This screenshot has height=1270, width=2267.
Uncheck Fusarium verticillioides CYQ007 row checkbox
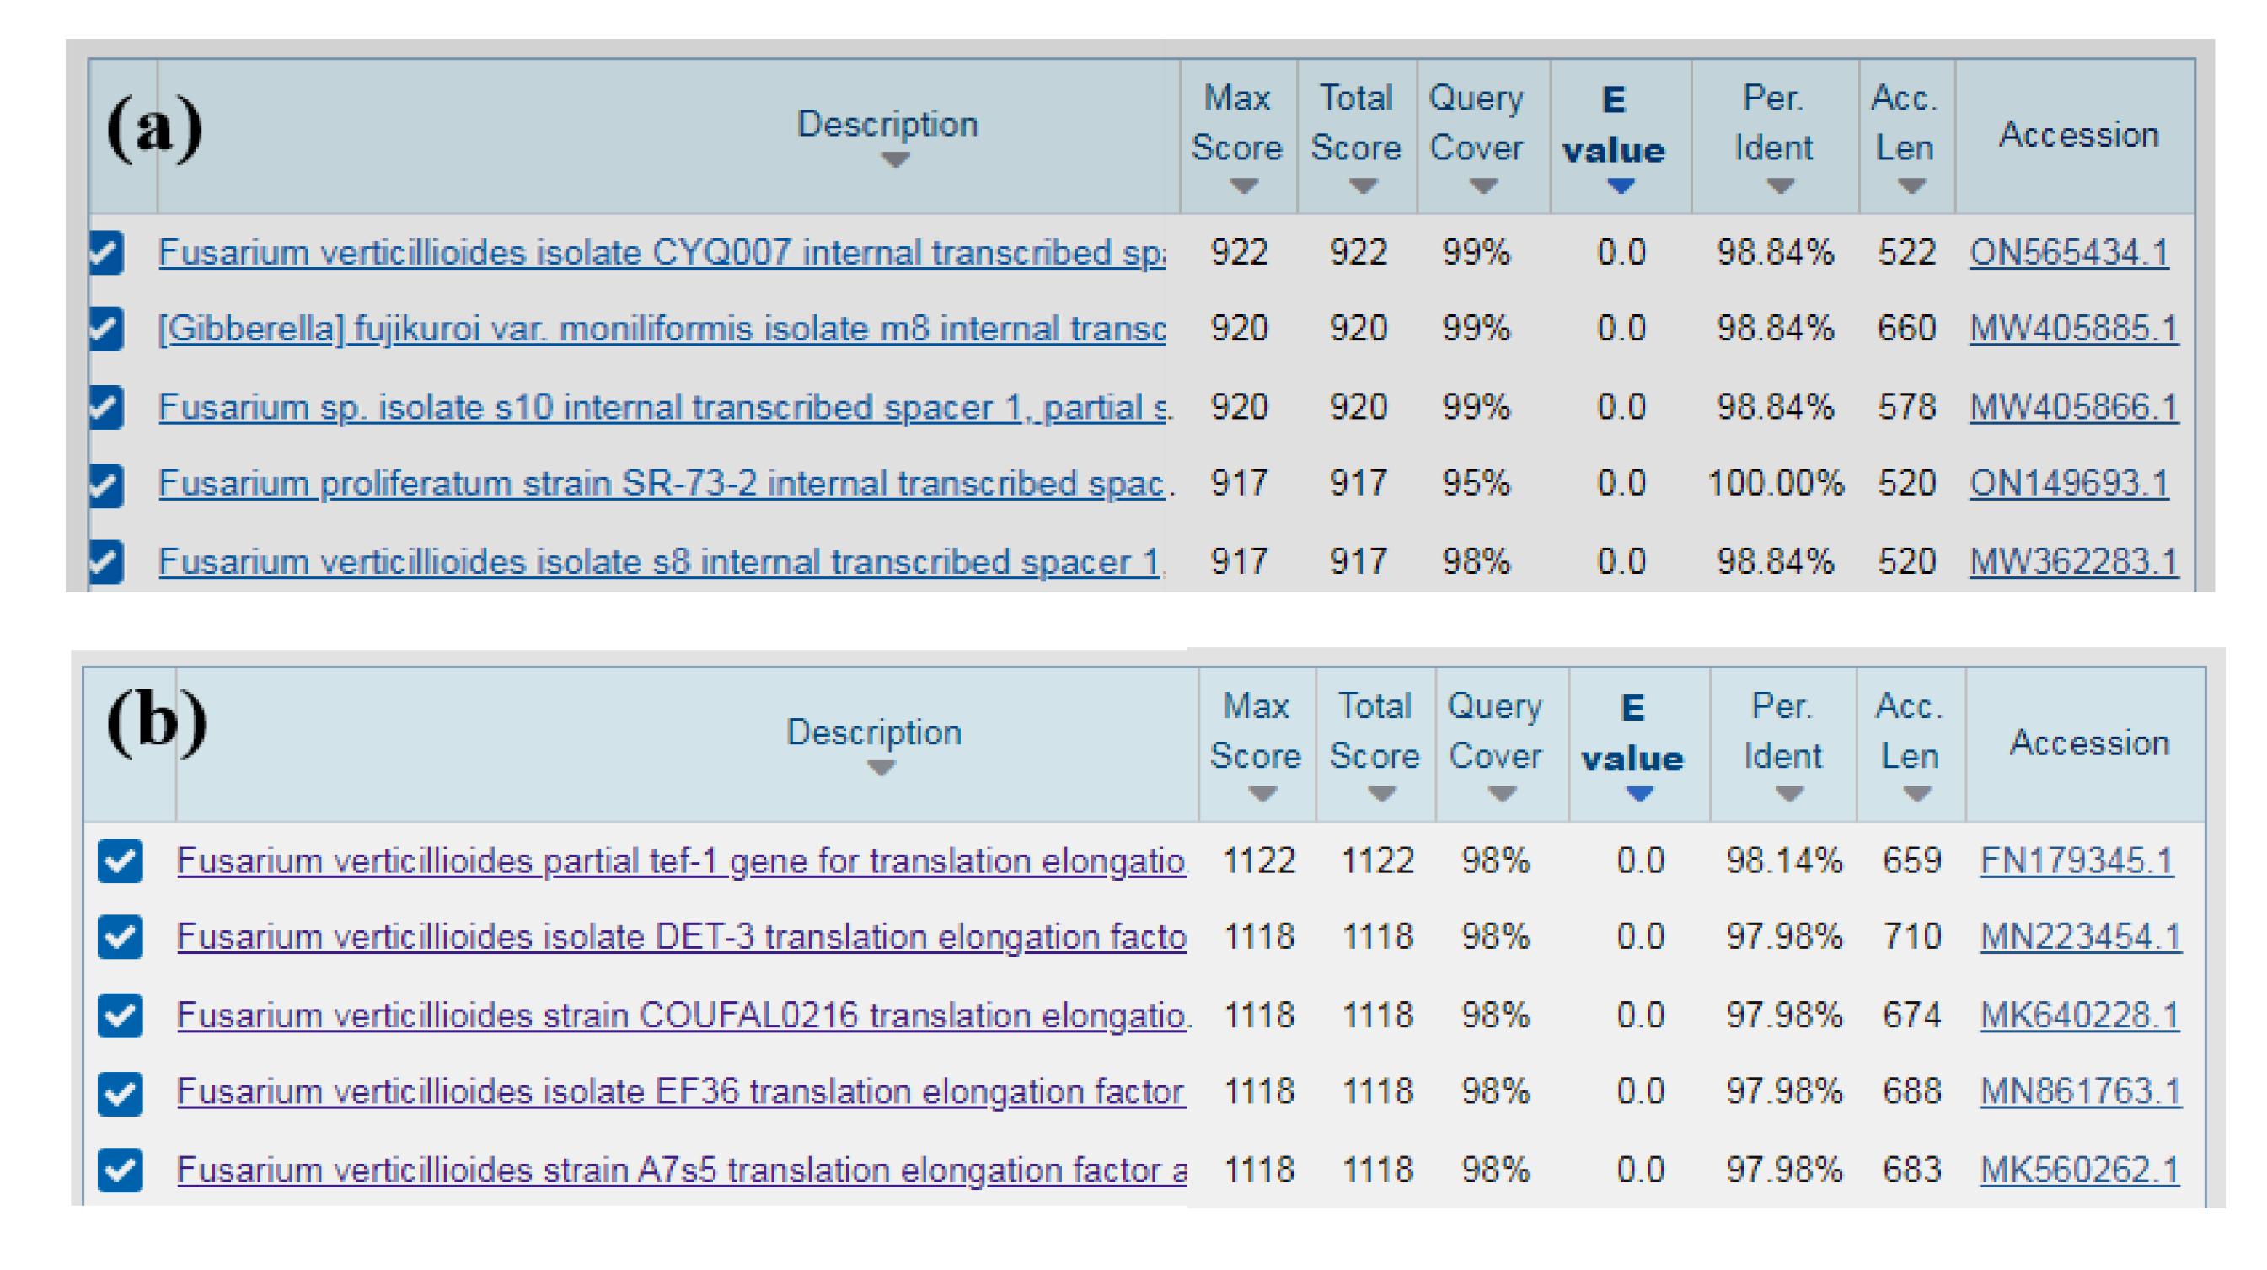106,254
